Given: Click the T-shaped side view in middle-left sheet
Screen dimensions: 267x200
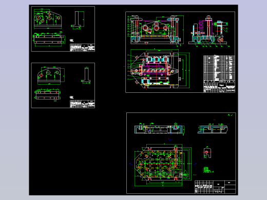Looking at the screenshot, I should pyautogui.click(x=86, y=75).
